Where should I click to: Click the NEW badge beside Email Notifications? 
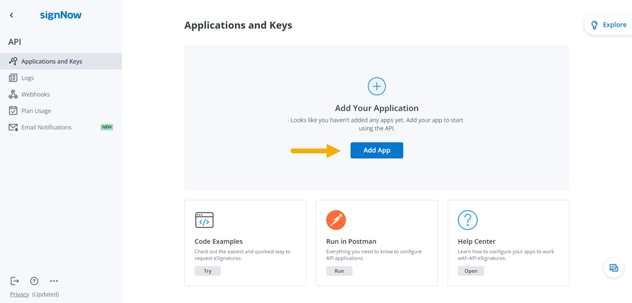click(x=107, y=127)
